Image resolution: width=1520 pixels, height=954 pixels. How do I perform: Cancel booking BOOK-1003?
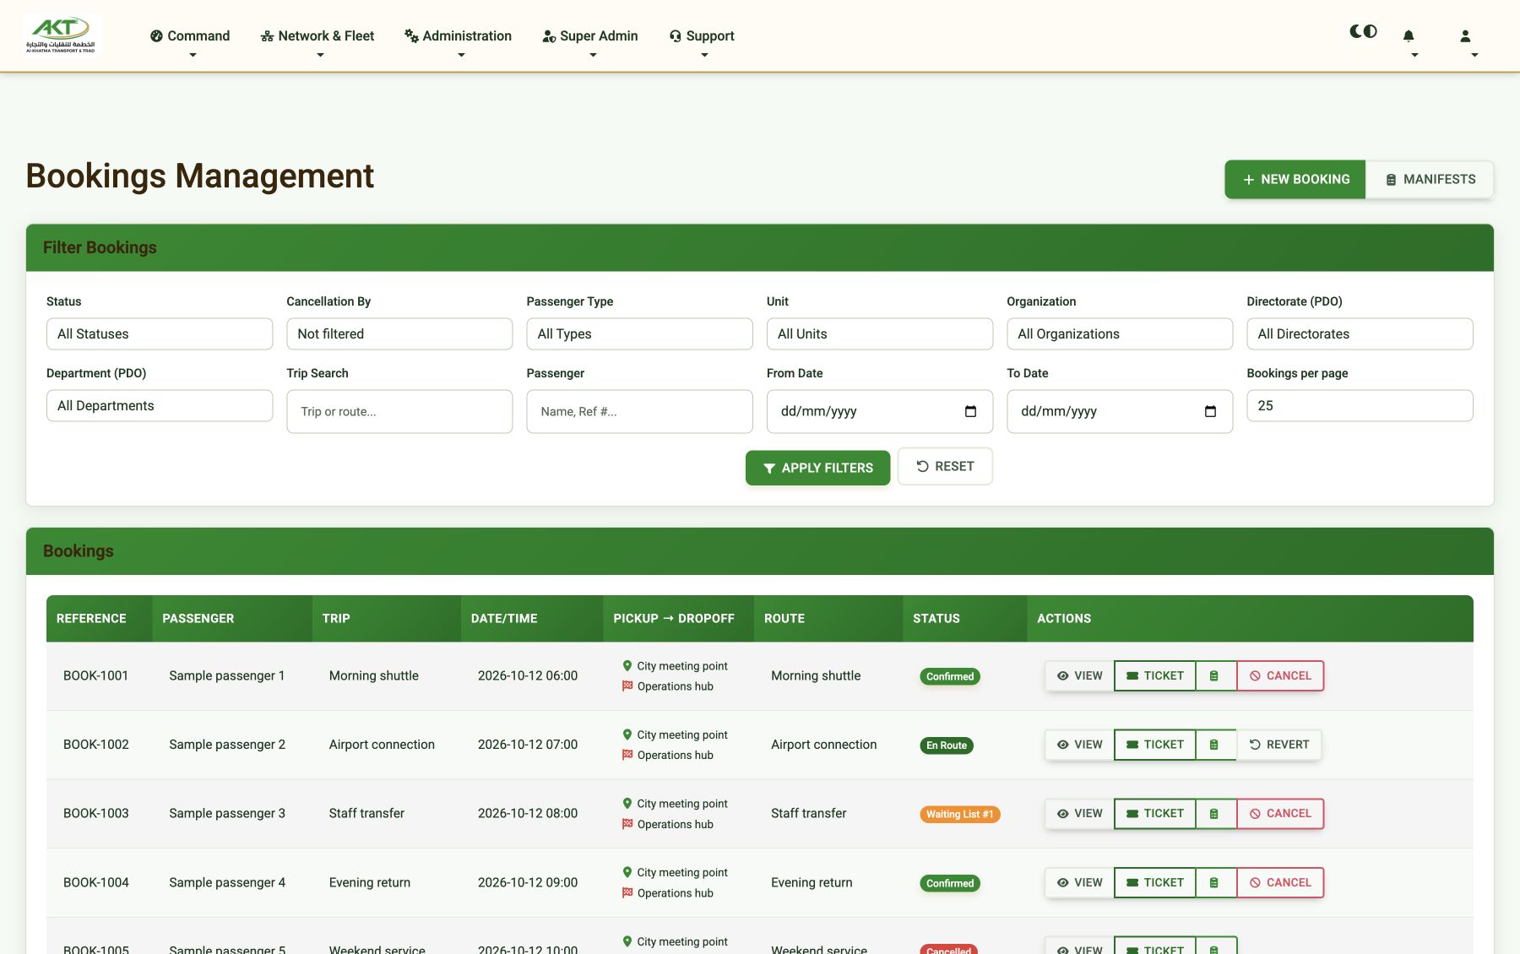(x=1280, y=814)
